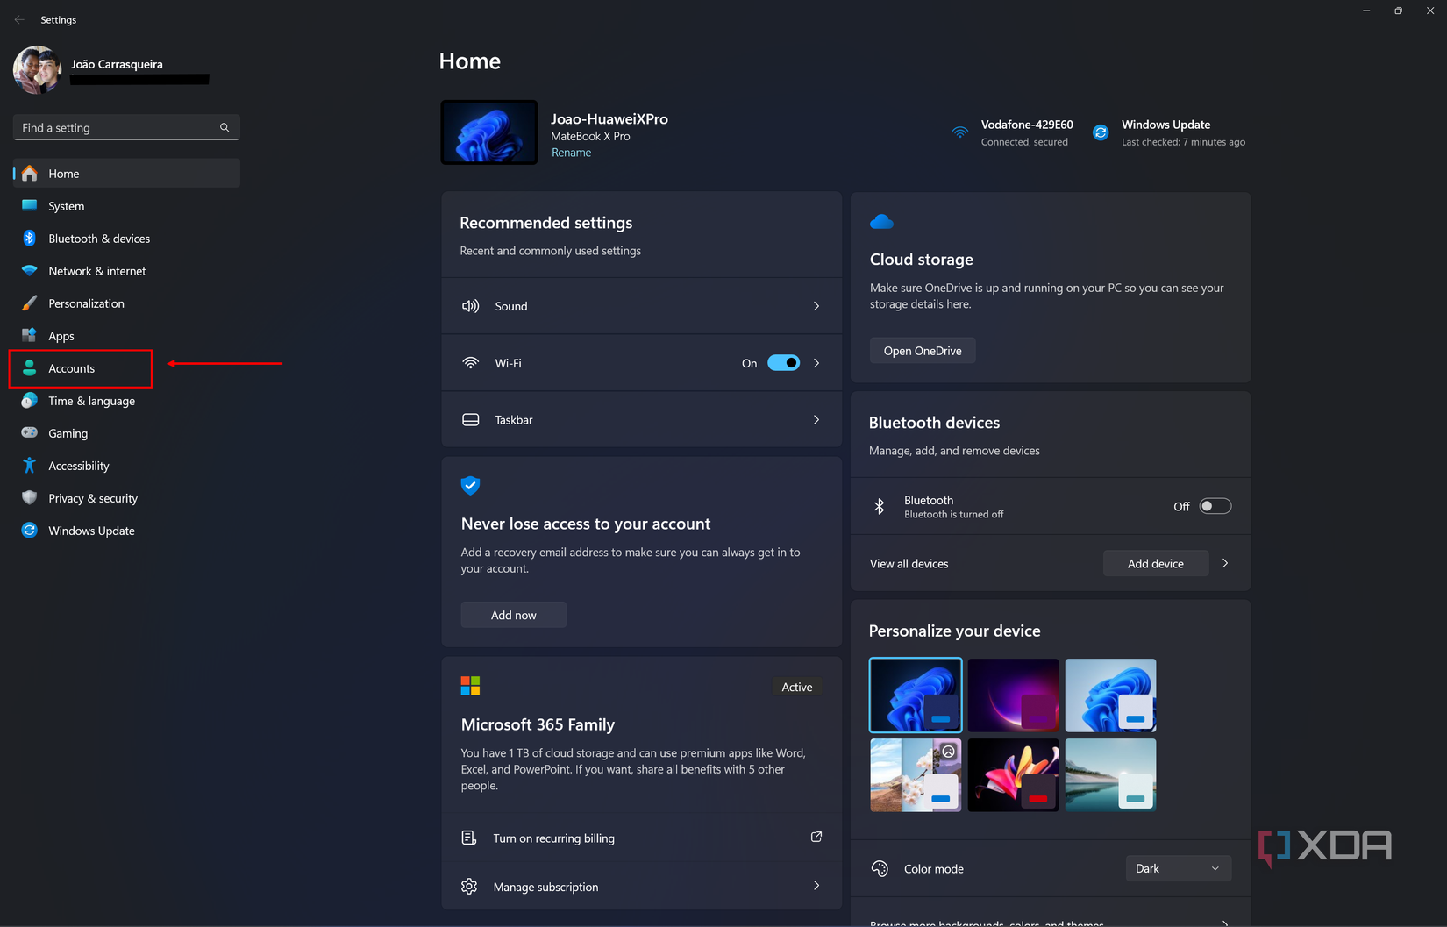1447x927 pixels.
Task: Open Personalization via its brush icon
Action: click(x=30, y=303)
